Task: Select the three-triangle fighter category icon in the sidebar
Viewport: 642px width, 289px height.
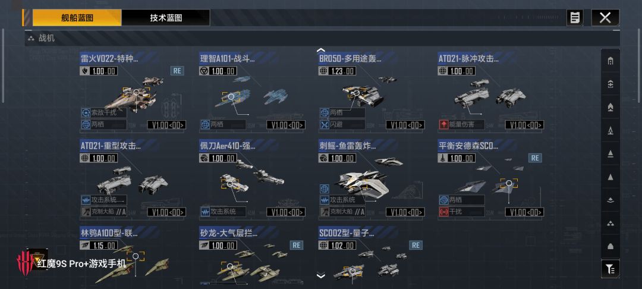Action: (610, 224)
